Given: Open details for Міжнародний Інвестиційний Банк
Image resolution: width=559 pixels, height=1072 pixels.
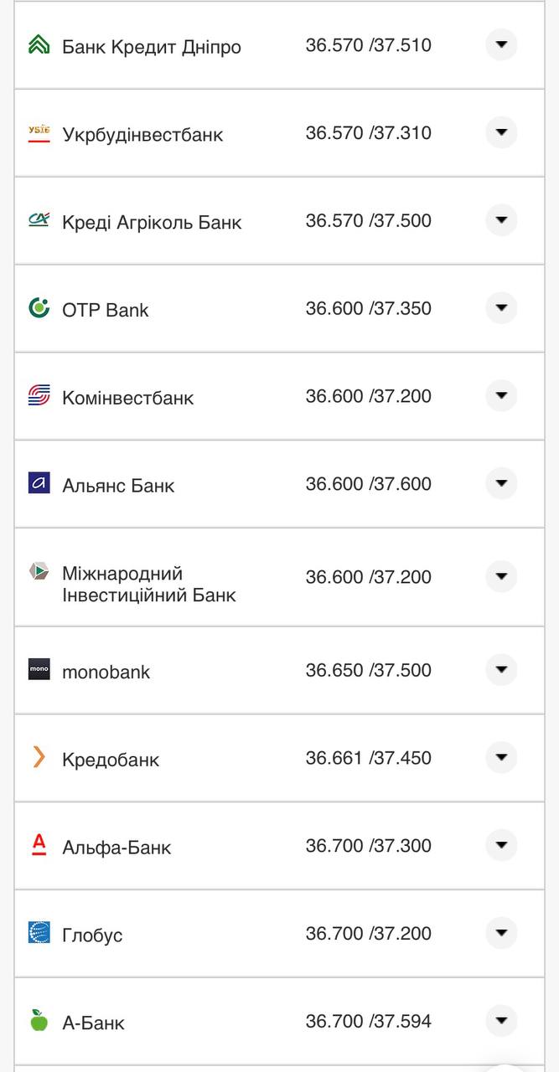Looking at the screenshot, I should [500, 576].
